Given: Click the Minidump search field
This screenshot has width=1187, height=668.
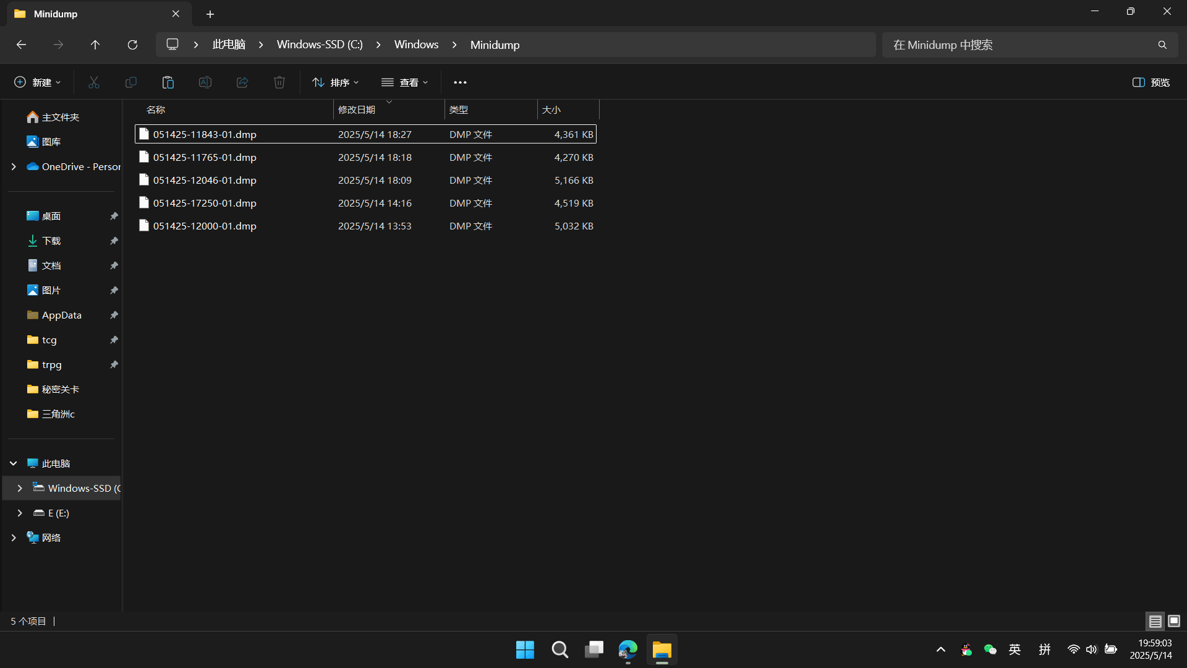Looking at the screenshot, I should click(1020, 45).
